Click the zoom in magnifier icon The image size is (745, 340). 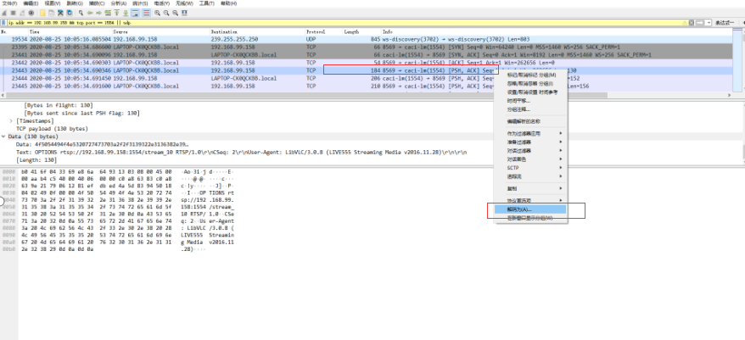tap(157, 13)
